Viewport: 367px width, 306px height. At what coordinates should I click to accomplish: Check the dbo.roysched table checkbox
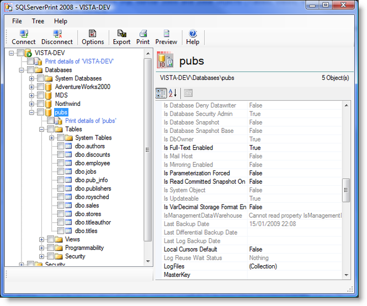click(x=61, y=197)
